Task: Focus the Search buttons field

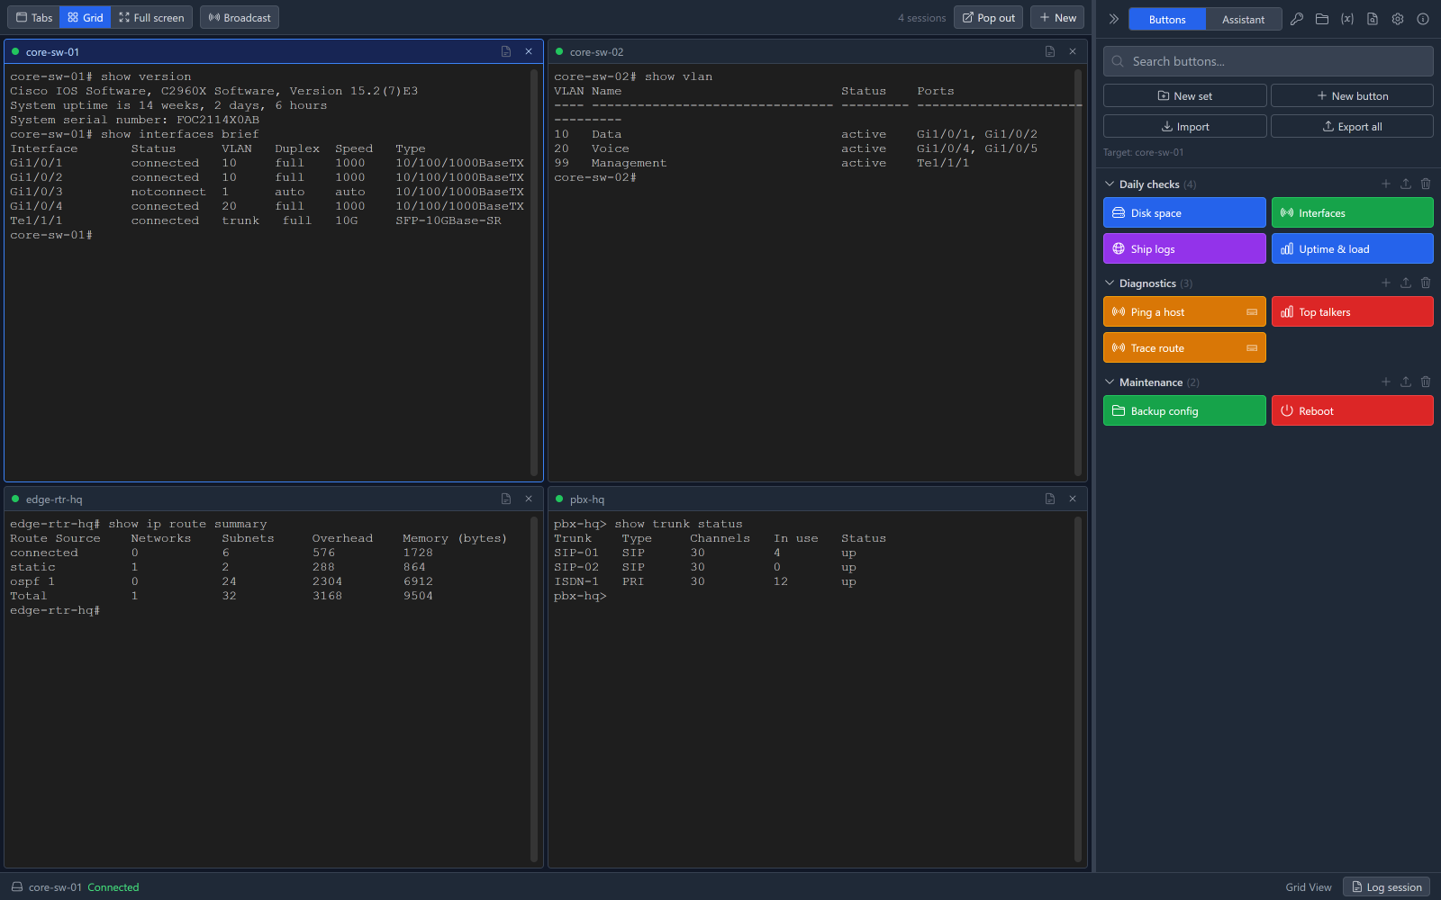Action: (1268, 61)
